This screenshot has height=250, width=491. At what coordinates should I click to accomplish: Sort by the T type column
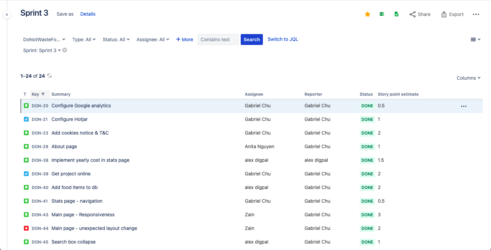[x=25, y=94]
